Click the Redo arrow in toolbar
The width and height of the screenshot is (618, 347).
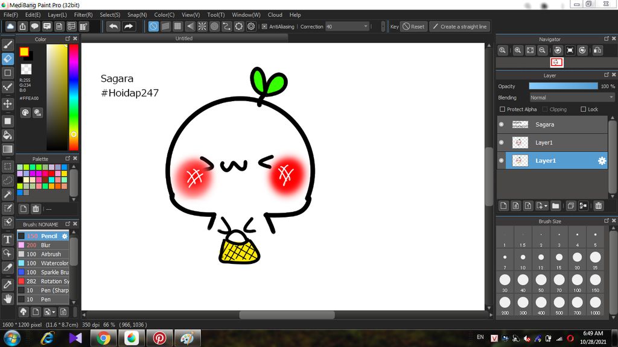pos(129,27)
